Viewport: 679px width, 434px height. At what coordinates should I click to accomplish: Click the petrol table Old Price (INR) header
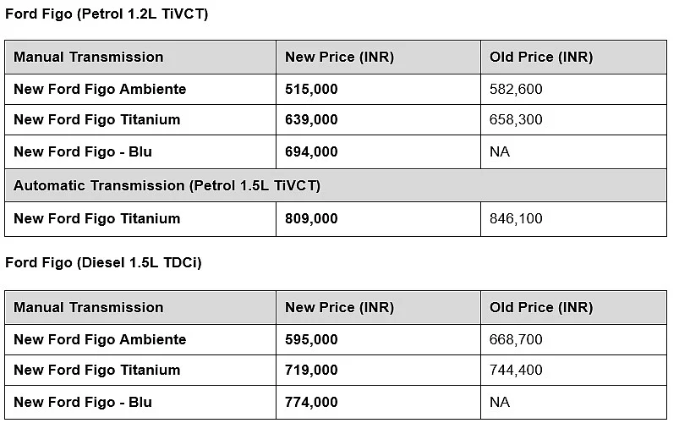pyautogui.click(x=573, y=58)
